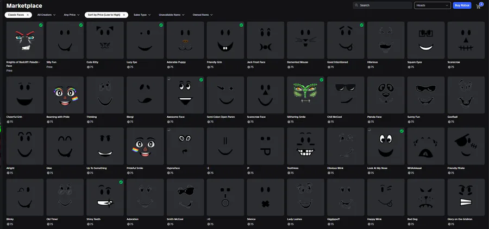
Task: Open the Owned Items filter menu
Action: coord(203,15)
